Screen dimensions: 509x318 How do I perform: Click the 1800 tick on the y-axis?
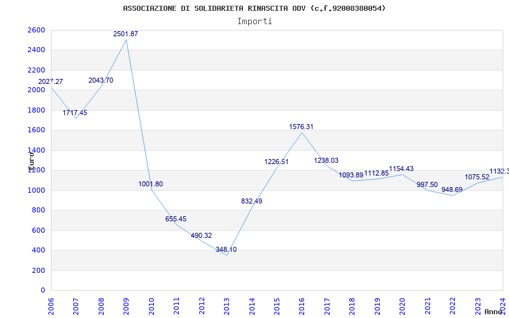coord(36,110)
